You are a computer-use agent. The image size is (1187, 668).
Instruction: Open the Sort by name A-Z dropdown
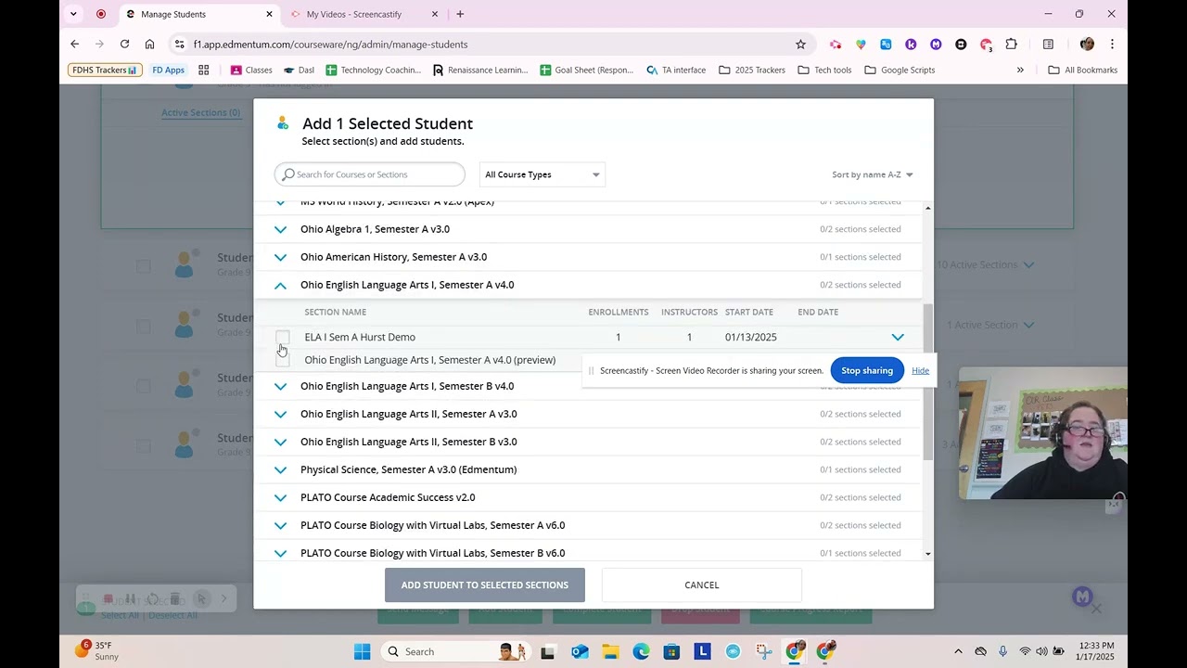point(873,174)
